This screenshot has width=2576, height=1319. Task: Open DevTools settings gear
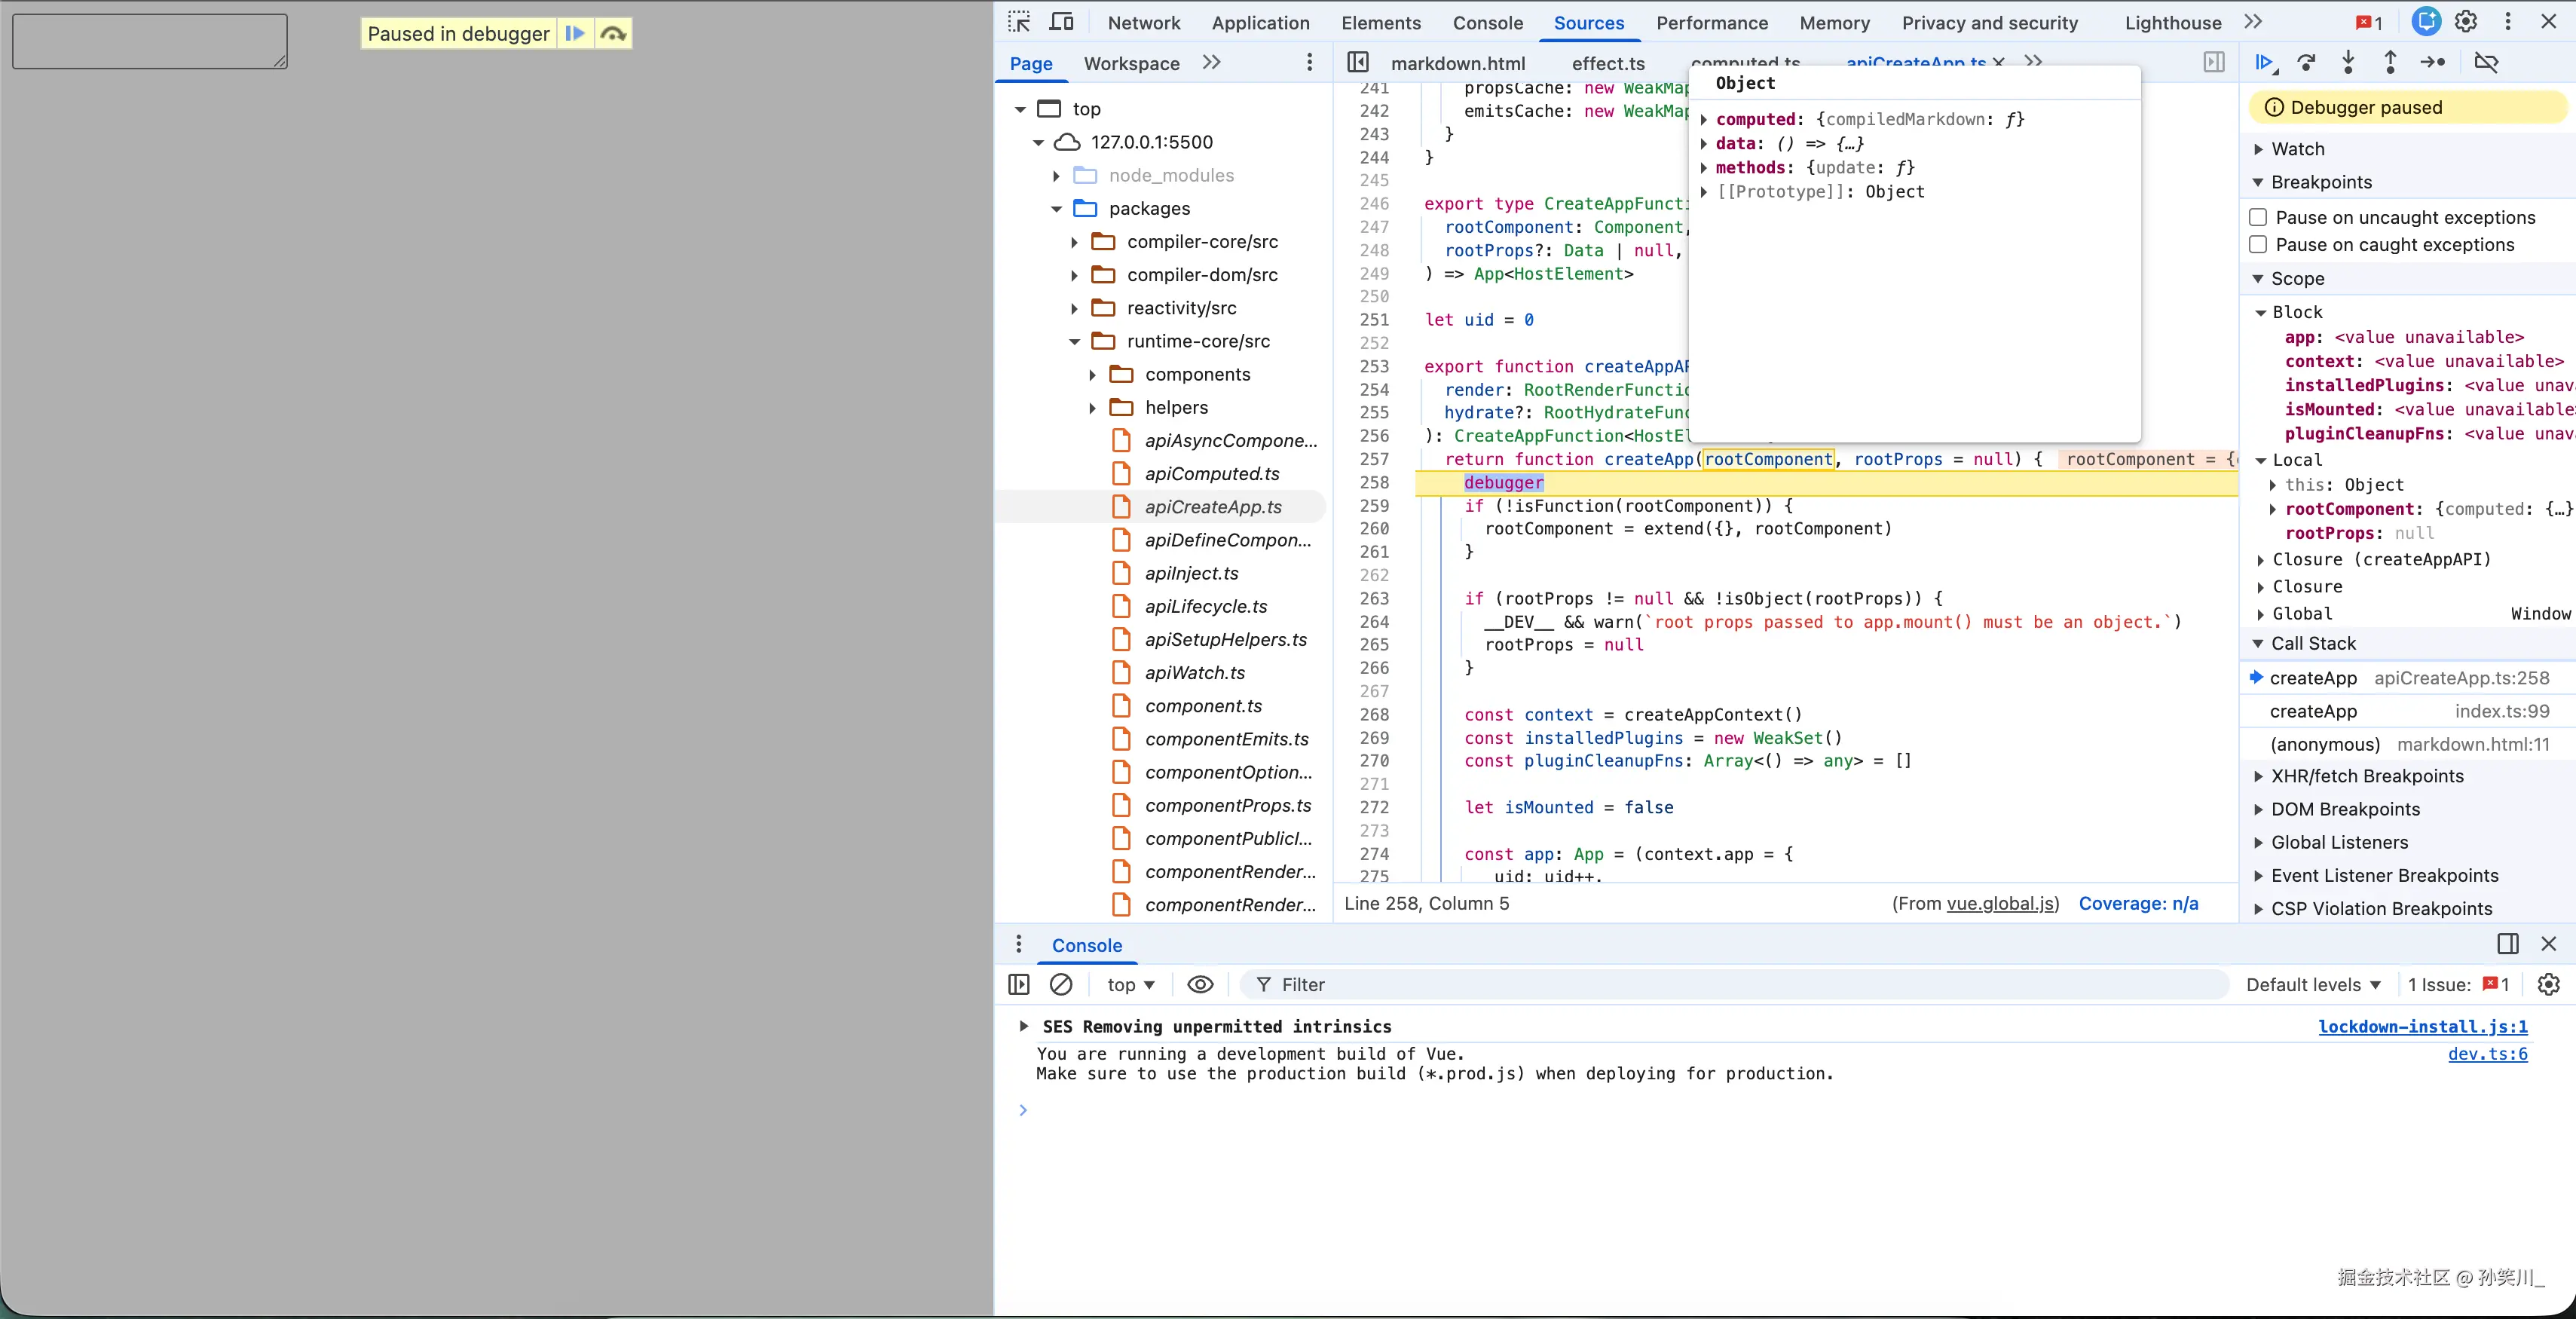[x=2465, y=21]
